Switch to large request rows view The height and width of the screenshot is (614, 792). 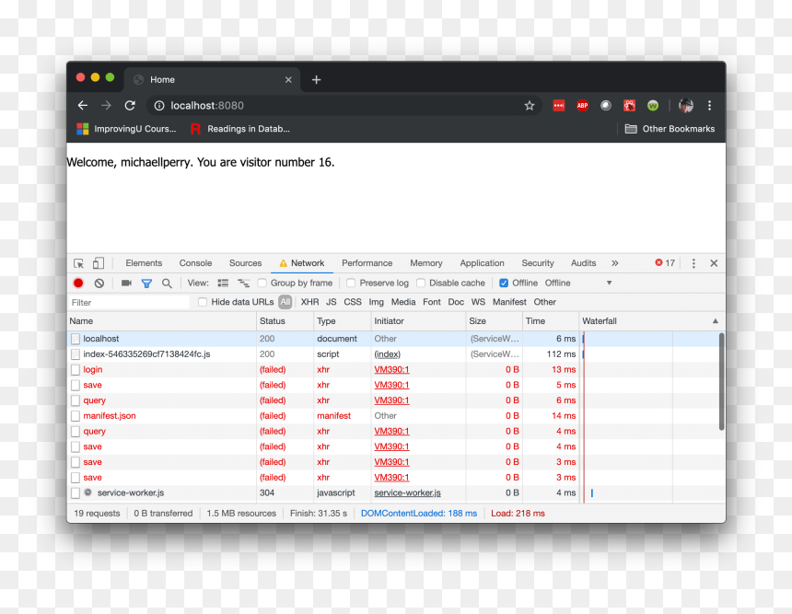point(223,284)
